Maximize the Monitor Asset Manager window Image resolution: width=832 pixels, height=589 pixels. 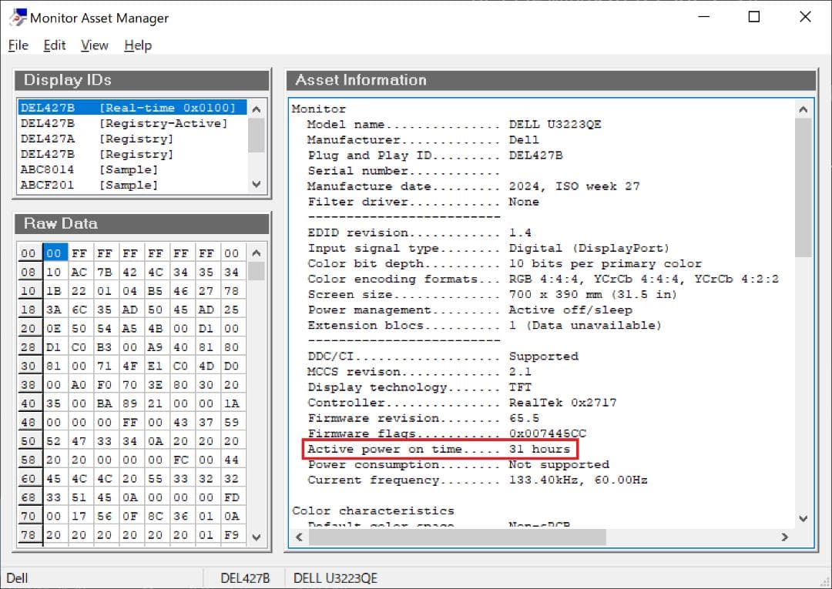tap(754, 17)
